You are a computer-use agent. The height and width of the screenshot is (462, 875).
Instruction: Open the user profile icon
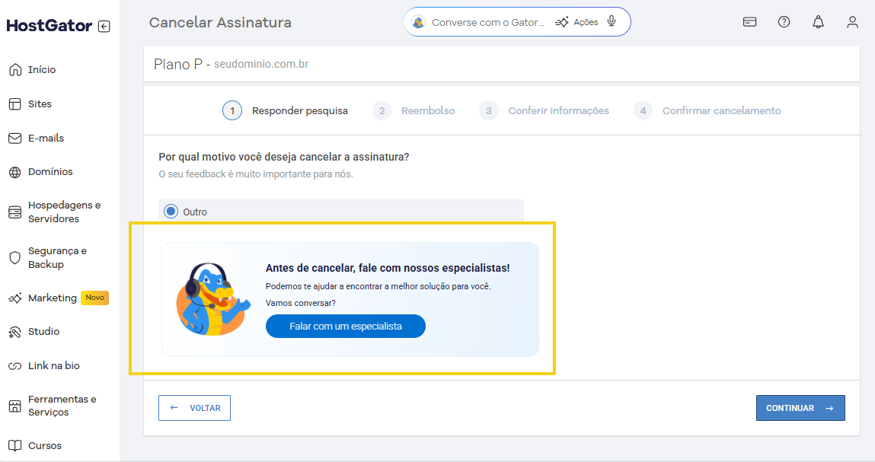(852, 22)
